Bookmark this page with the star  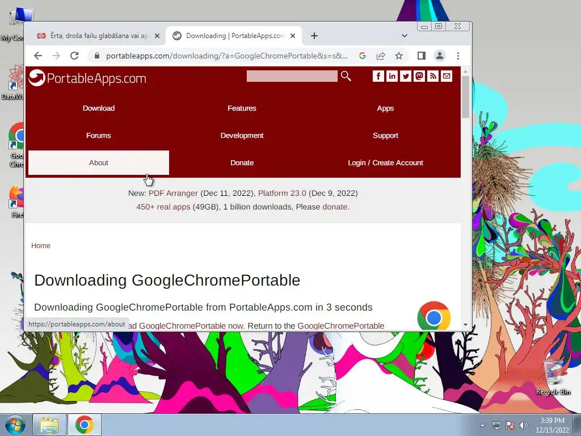click(399, 56)
